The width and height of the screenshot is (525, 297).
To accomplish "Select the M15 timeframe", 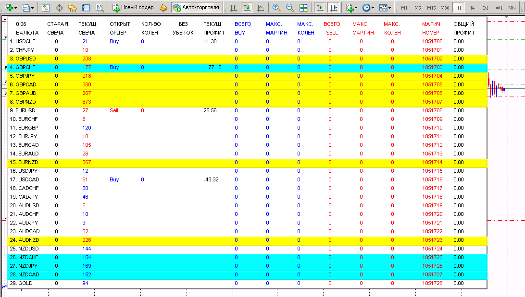I will pyautogui.click(x=431, y=8).
